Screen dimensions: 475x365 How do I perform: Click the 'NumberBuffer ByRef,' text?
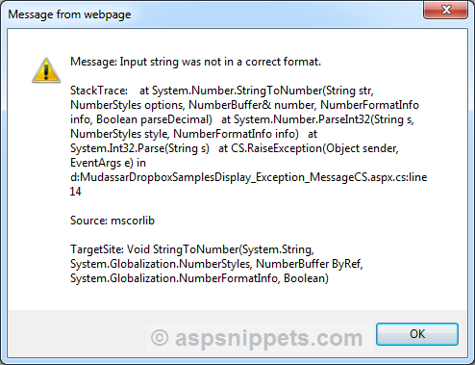(x=310, y=264)
